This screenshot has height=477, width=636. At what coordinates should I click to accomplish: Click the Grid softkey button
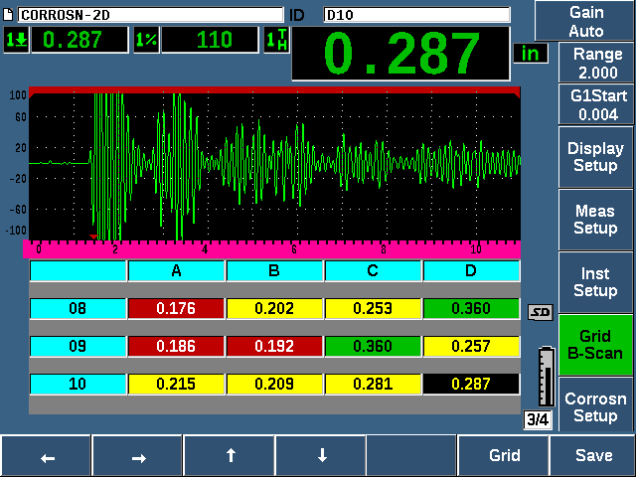pyautogui.click(x=504, y=456)
